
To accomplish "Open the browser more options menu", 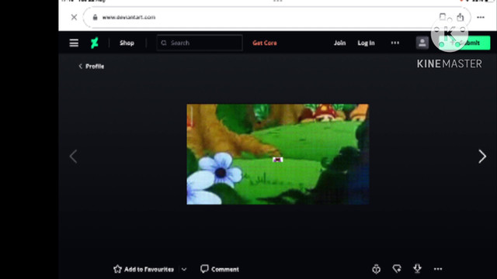I will click(x=481, y=17).
